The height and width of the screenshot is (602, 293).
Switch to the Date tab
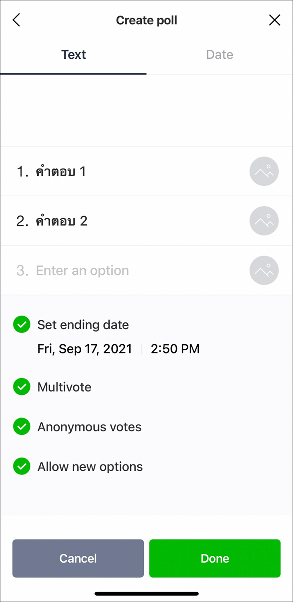click(219, 54)
